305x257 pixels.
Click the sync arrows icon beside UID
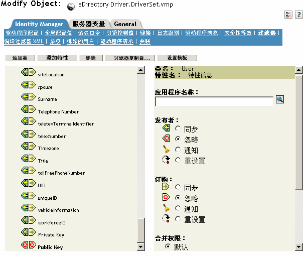click(x=28, y=183)
